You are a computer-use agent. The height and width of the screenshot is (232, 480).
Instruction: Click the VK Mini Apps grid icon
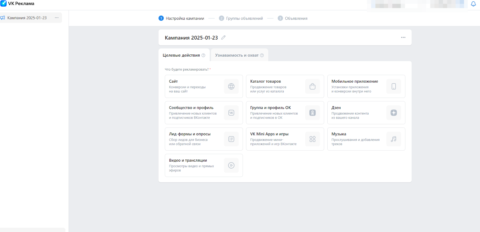click(312, 139)
